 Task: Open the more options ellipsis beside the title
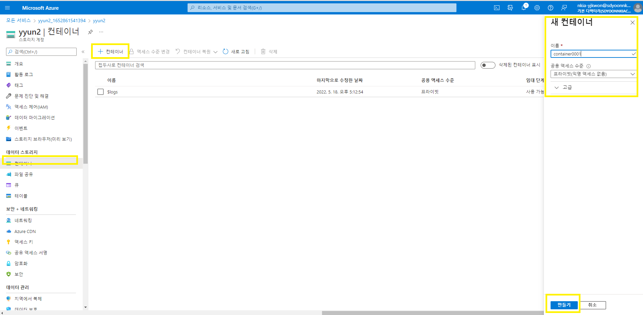101,32
